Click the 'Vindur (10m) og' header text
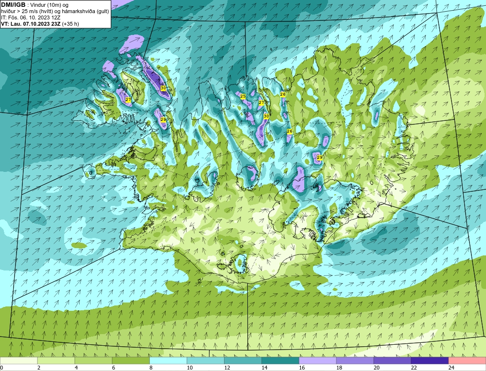 click(50, 5)
